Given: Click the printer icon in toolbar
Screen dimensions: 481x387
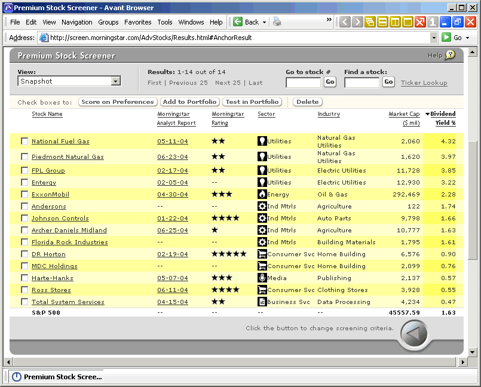Looking at the screenshot, I should 277,22.
